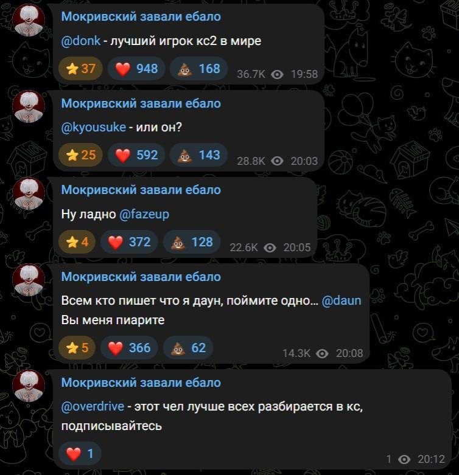
Task: Open the @kyousuke mention link
Action: (x=93, y=127)
